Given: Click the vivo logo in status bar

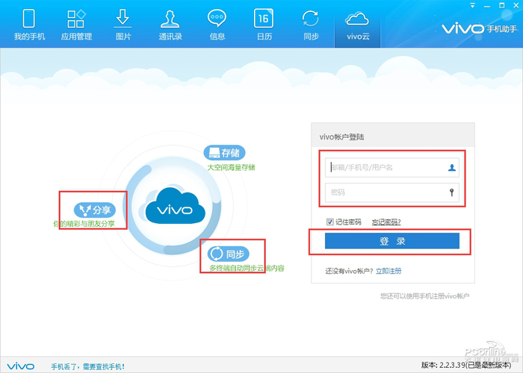Looking at the screenshot, I should click(20, 367).
